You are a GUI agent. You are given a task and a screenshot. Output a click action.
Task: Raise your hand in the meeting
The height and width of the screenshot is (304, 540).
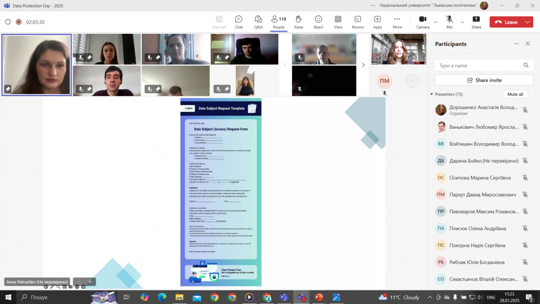tap(298, 22)
